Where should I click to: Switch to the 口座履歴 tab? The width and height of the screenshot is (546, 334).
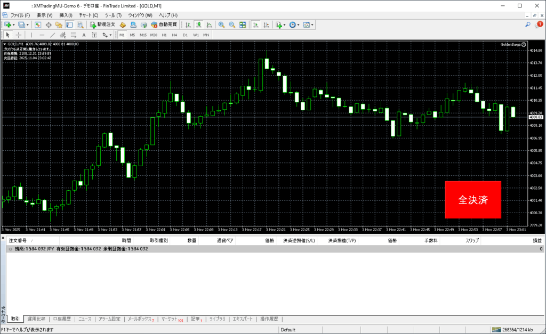pos(62,319)
